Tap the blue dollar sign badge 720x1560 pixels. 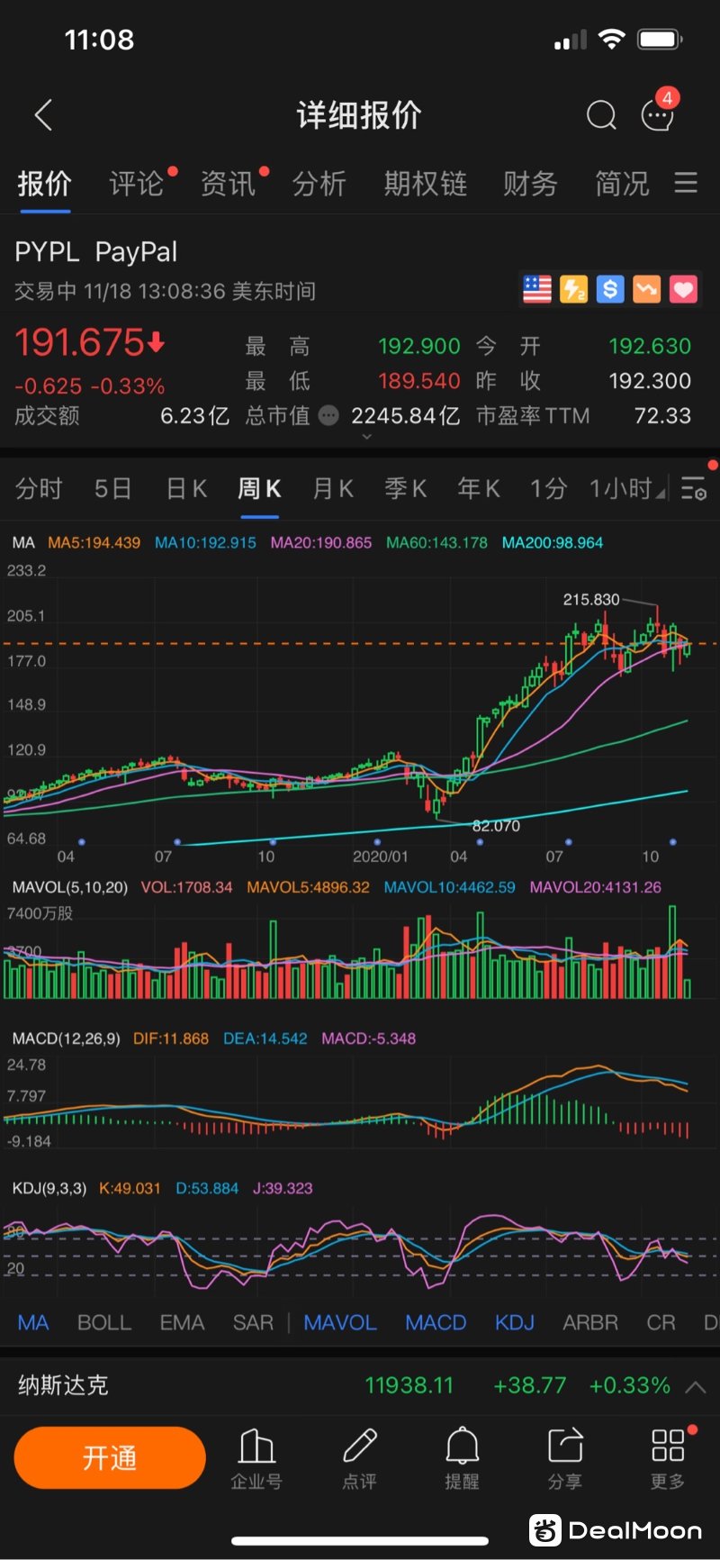tap(610, 289)
